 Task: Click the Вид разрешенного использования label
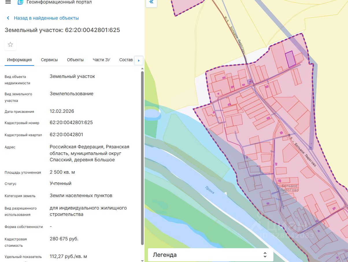pyautogui.click(x=21, y=212)
